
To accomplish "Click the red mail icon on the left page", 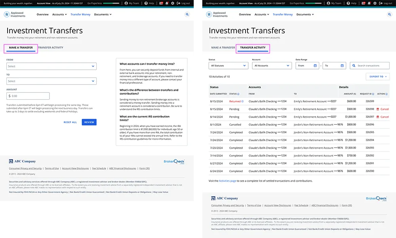I will [x=161, y=3].
